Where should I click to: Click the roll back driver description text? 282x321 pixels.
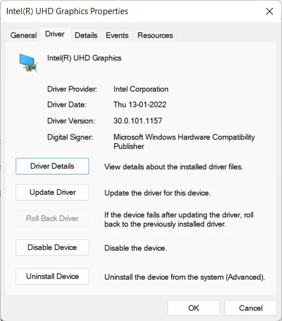point(179,219)
